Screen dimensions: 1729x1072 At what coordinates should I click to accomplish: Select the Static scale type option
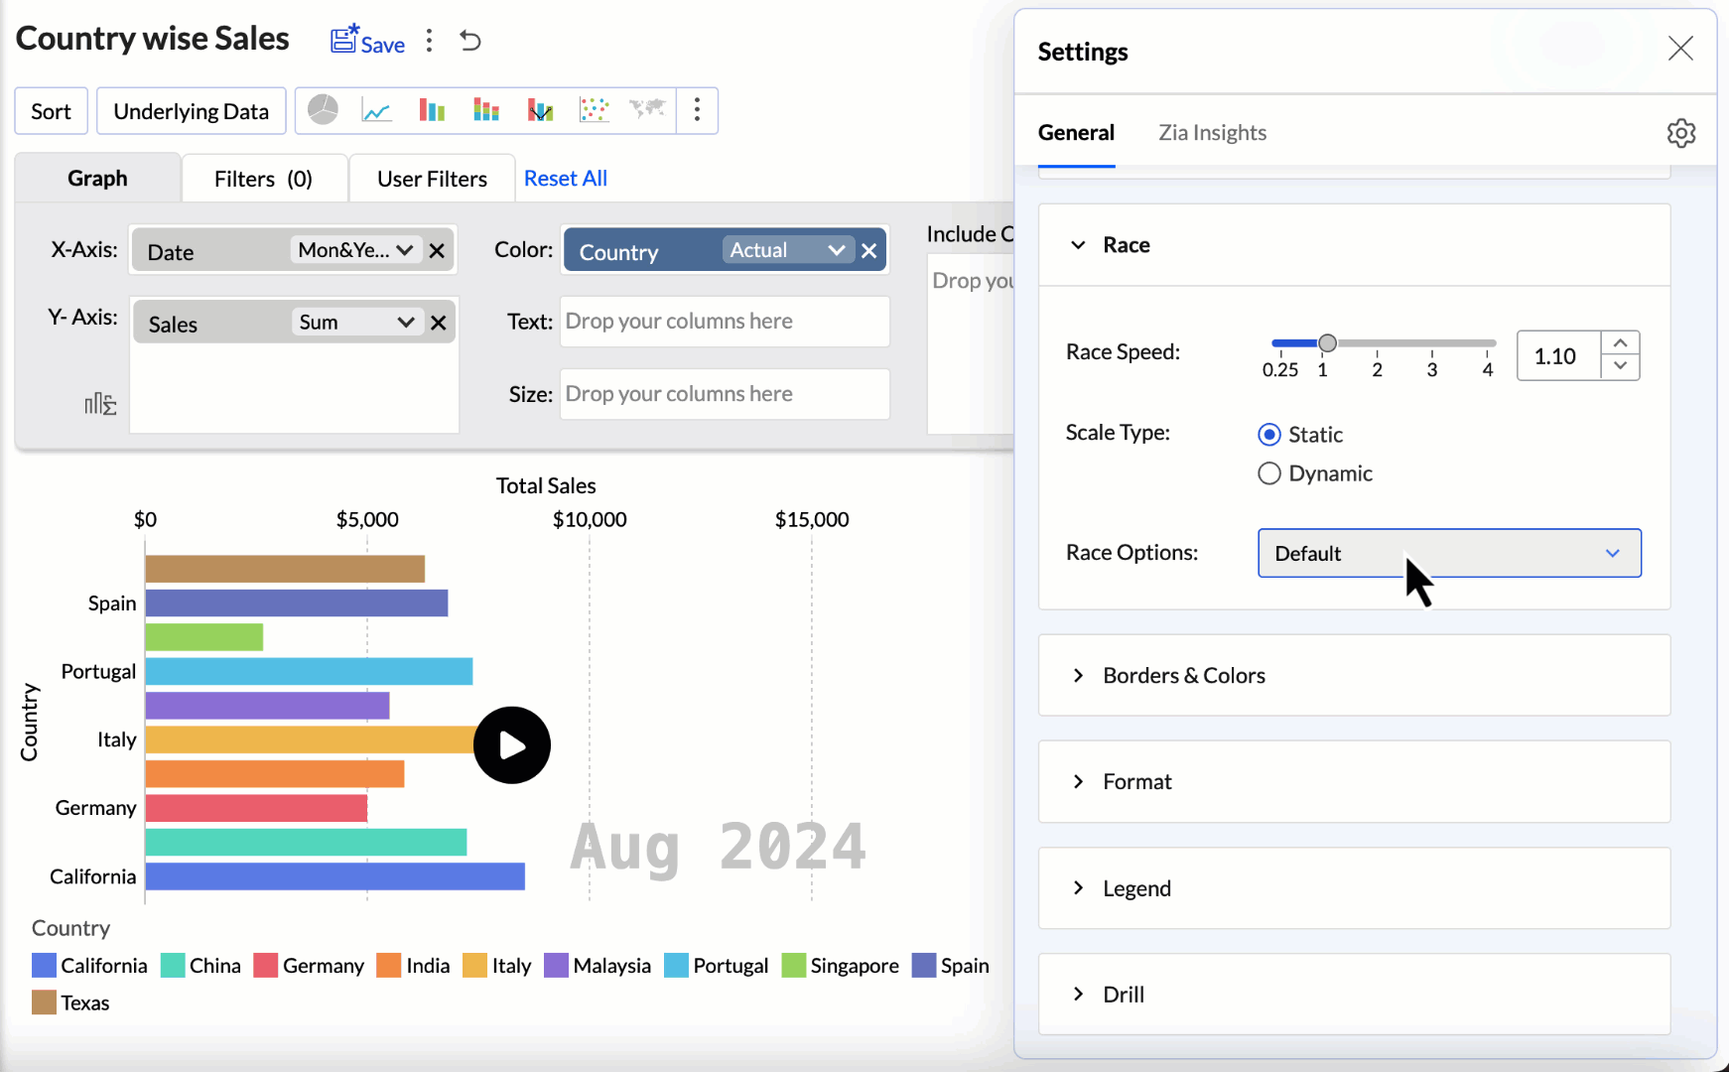tap(1269, 434)
